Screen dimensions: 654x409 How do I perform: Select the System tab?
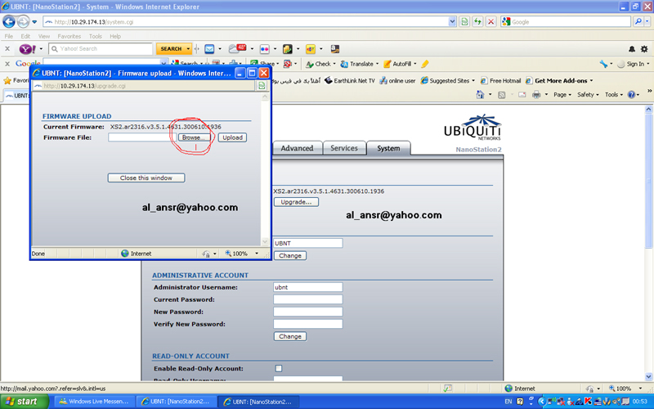click(388, 148)
